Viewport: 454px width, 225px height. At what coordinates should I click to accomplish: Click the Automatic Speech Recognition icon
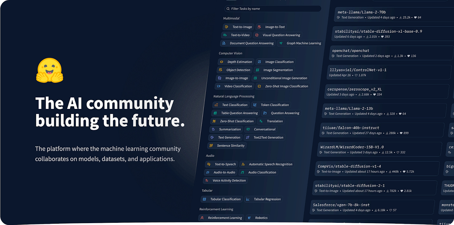tap(243, 164)
